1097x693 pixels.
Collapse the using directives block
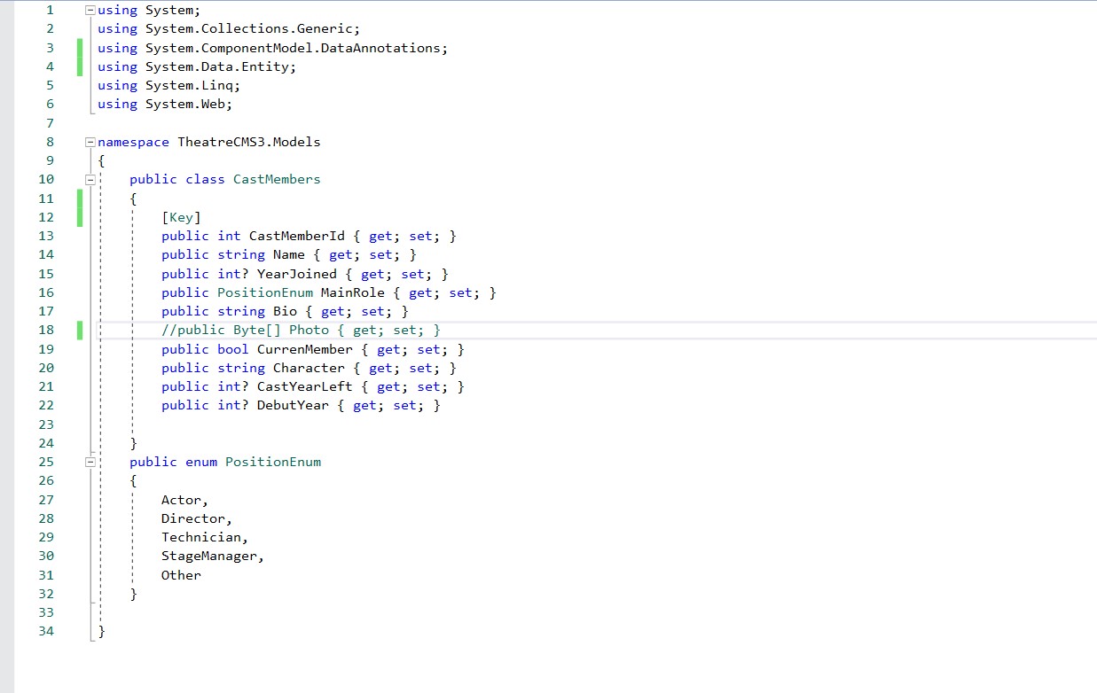(90, 10)
